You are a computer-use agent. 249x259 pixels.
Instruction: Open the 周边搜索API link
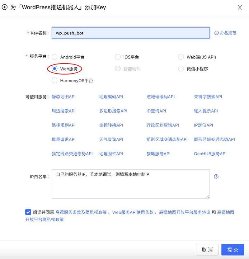(x=63, y=111)
